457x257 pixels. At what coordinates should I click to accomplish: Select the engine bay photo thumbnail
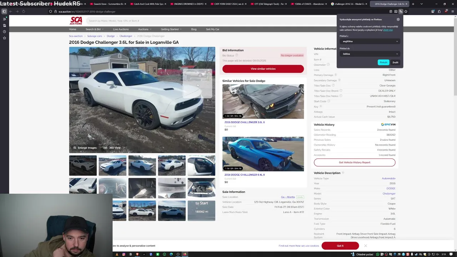[201, 188]
